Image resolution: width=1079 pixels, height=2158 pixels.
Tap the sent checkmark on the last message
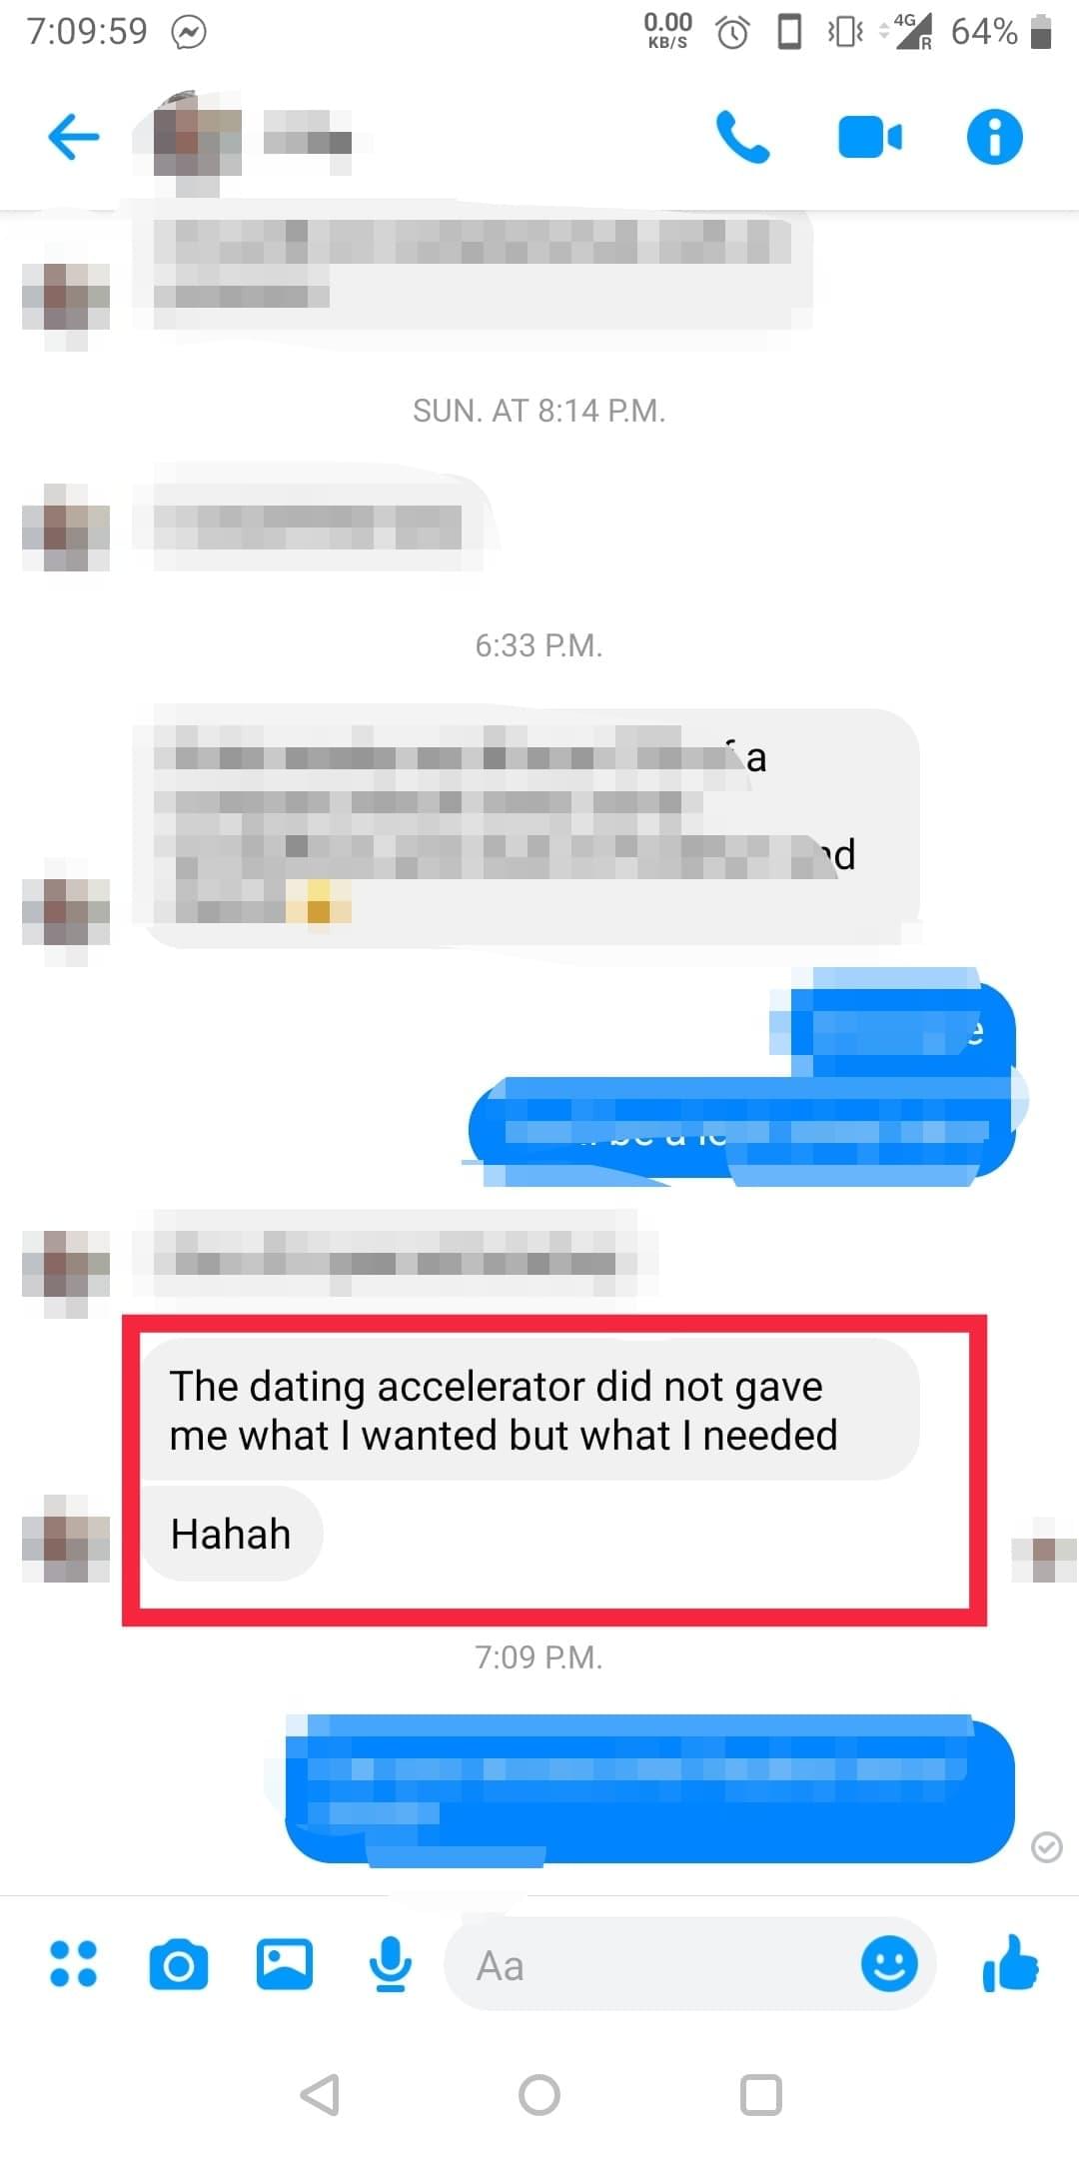click(x=1046, y=1847)
